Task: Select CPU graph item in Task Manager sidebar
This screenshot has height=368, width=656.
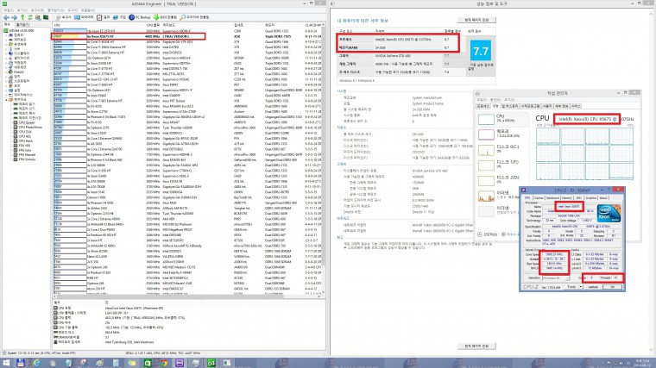Action: 502,119
